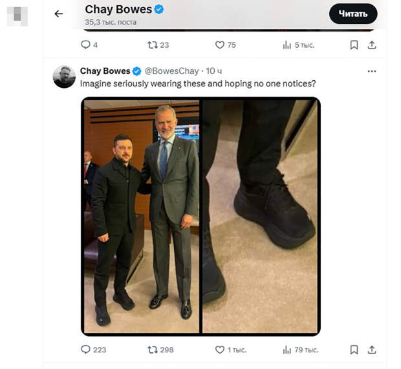Like the upper post with 75 likes
This screenshot has width=401, height=369.
220,45
